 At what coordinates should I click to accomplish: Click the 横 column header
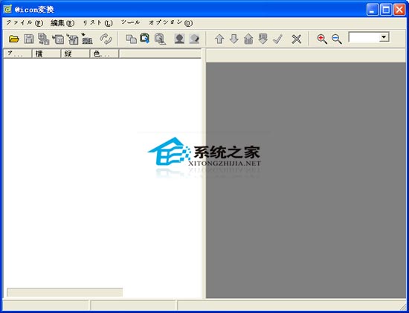[x=46, y=54]
